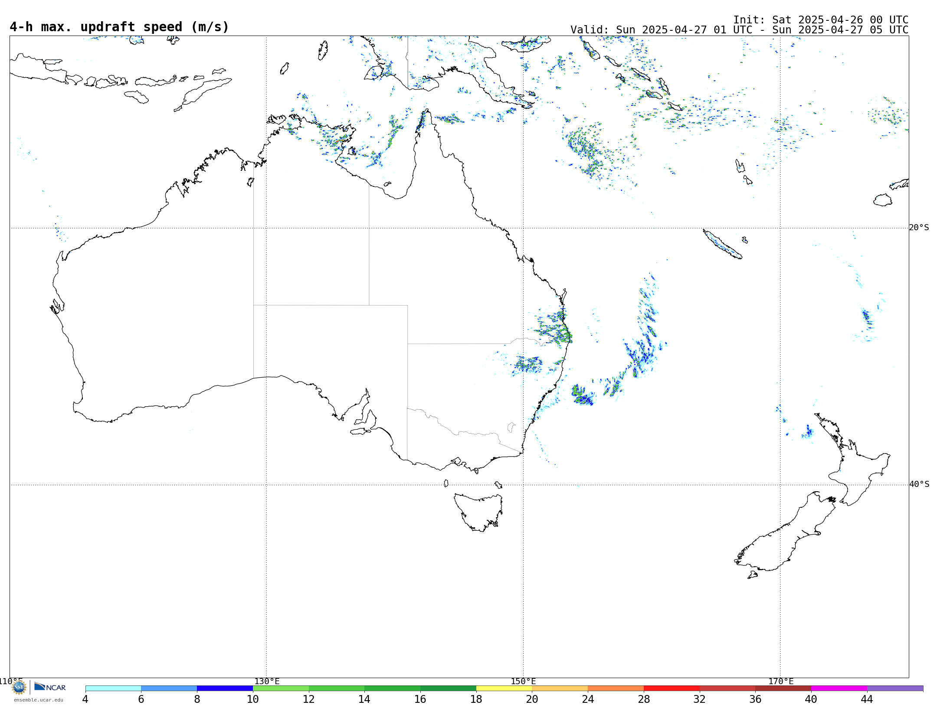The image size is (937, 705).
Task: Click the colorbar tick label '14'
Action: (364, 699)
